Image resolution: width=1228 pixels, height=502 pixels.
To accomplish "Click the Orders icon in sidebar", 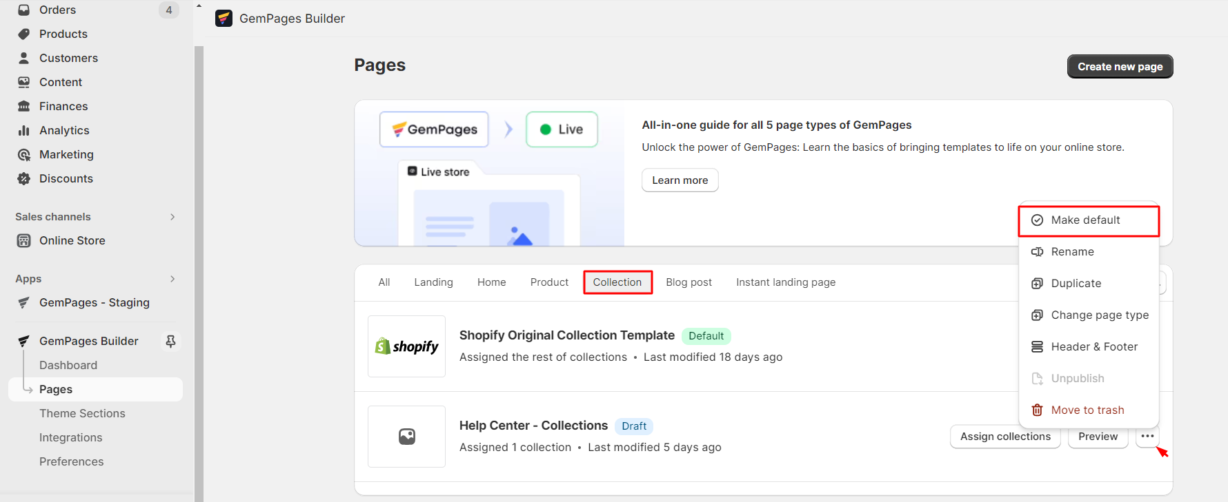I will (x=24, y=10).
